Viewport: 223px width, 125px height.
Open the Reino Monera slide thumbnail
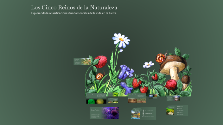coord(96,98)
